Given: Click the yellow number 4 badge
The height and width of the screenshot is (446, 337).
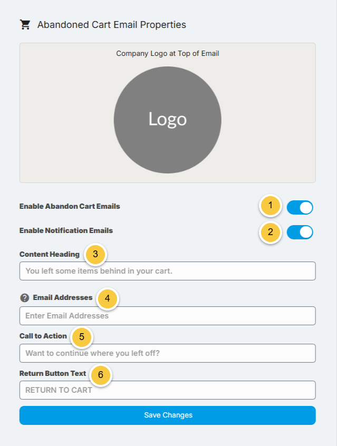Looking at the screenshot, I should pos(108,298).
